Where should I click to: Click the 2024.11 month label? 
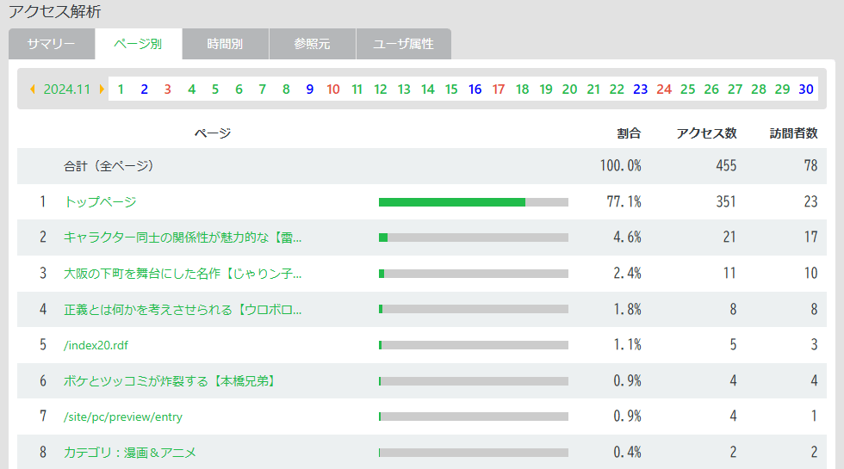click(x=67, y=89)
